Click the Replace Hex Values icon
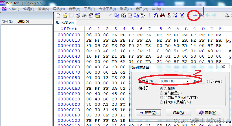232x126 pixels. [182, 15]
